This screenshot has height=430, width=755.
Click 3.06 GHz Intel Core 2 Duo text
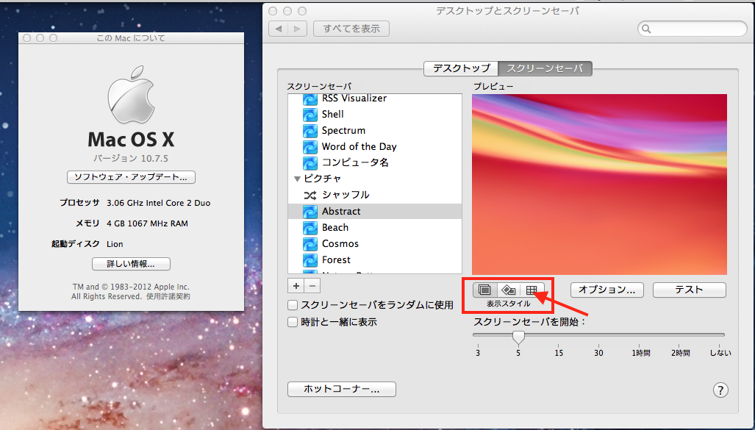click(158, 203)
